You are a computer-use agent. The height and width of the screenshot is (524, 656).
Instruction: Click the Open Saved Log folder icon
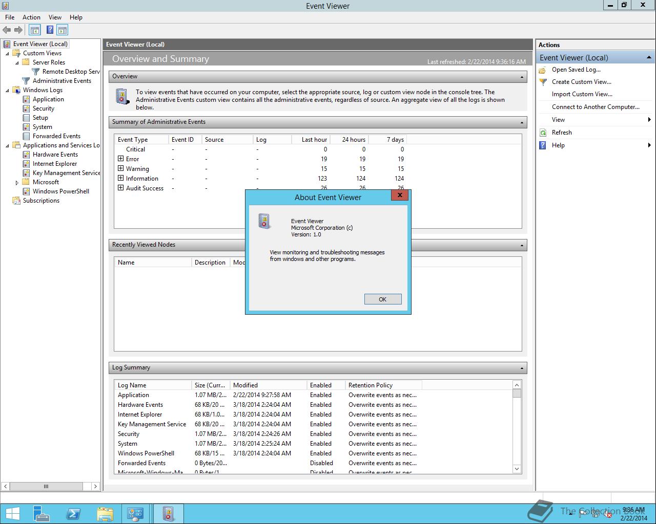click(x=543, y=70)
